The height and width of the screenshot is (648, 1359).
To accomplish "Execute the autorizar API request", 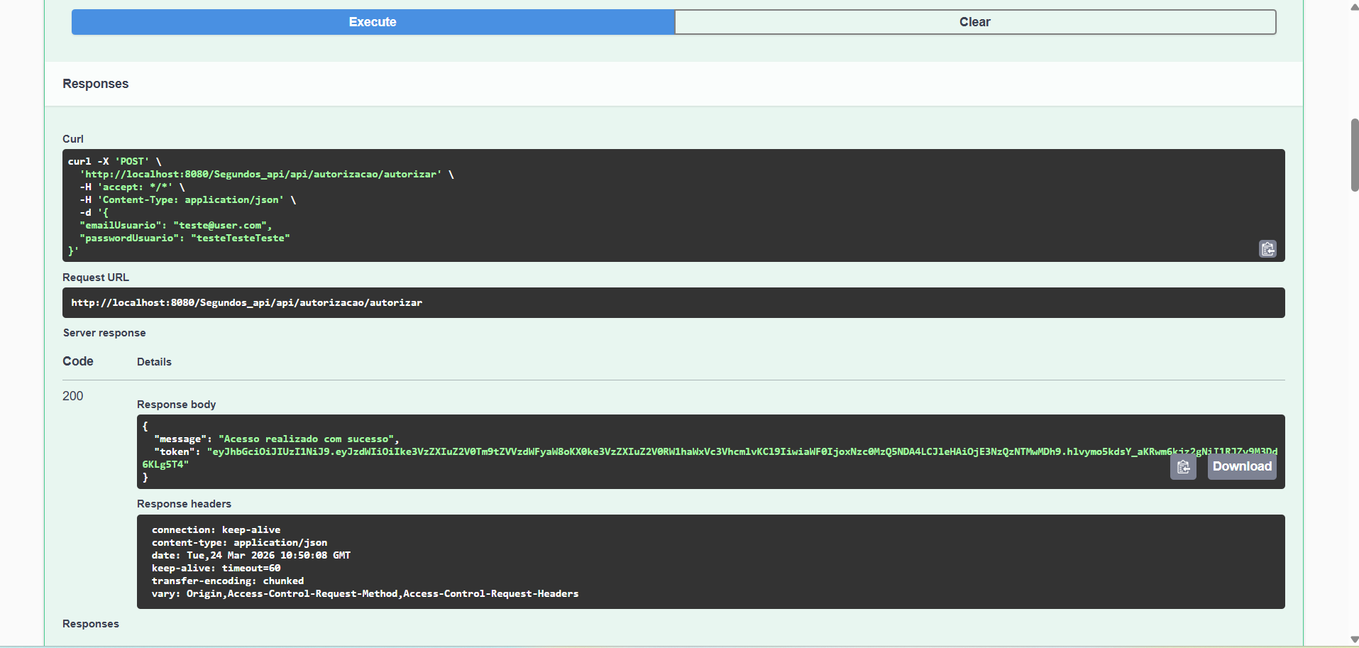I will [372, 22].
